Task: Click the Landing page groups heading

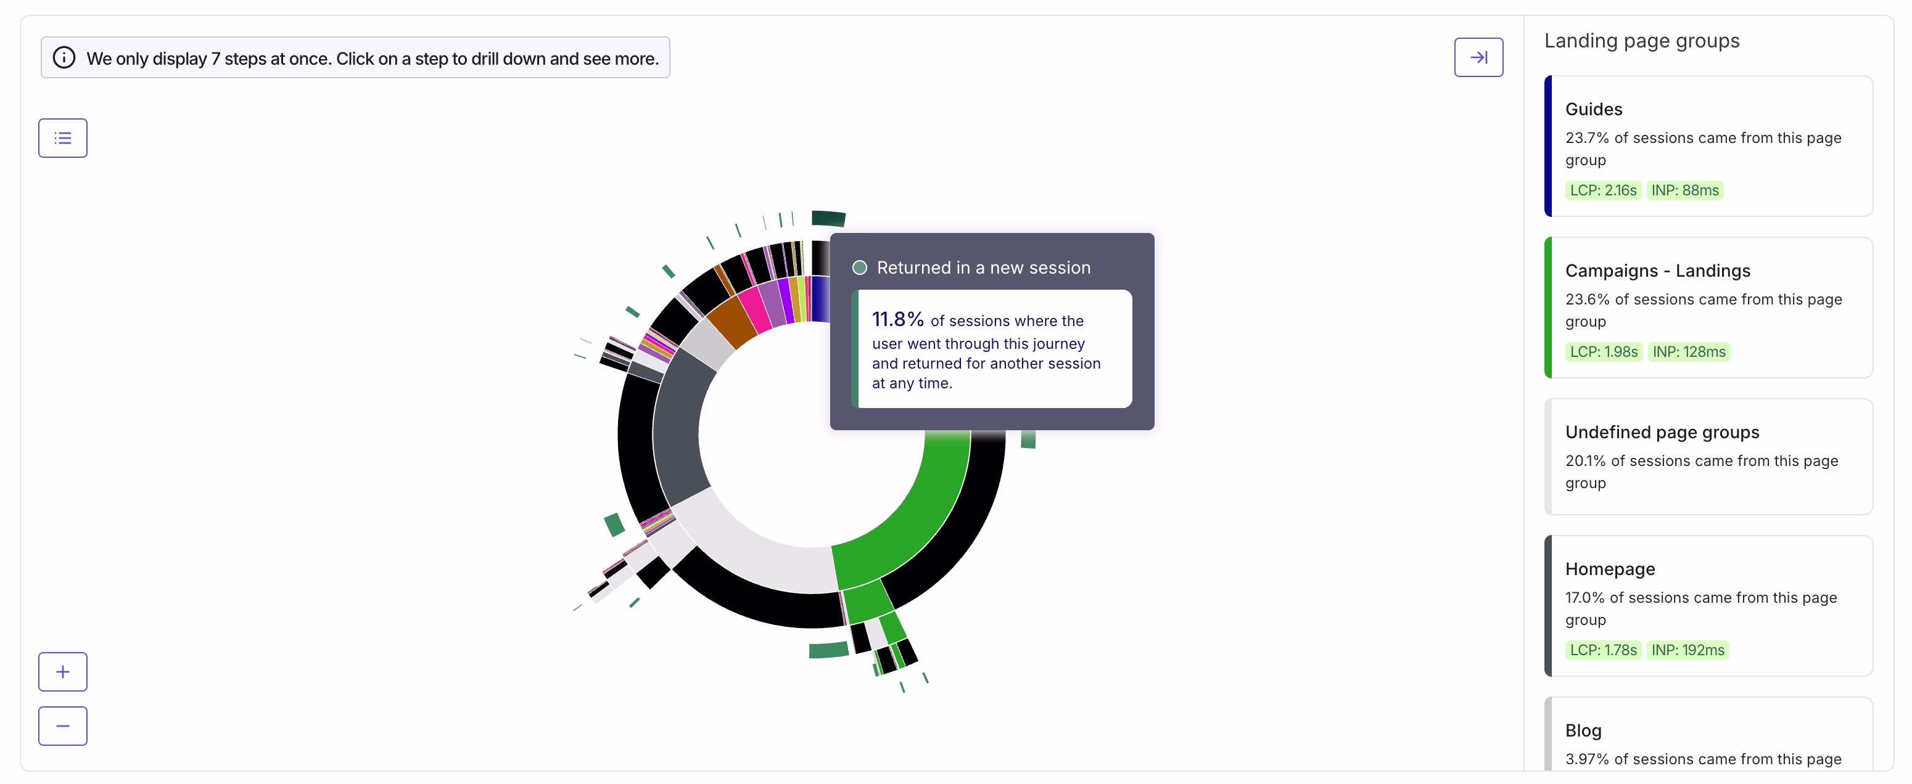Action: click(1641, 41)
